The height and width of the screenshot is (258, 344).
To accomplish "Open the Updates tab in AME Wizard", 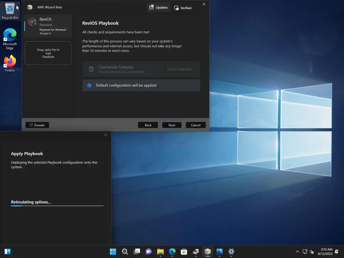I will click(x=159, y=8).
